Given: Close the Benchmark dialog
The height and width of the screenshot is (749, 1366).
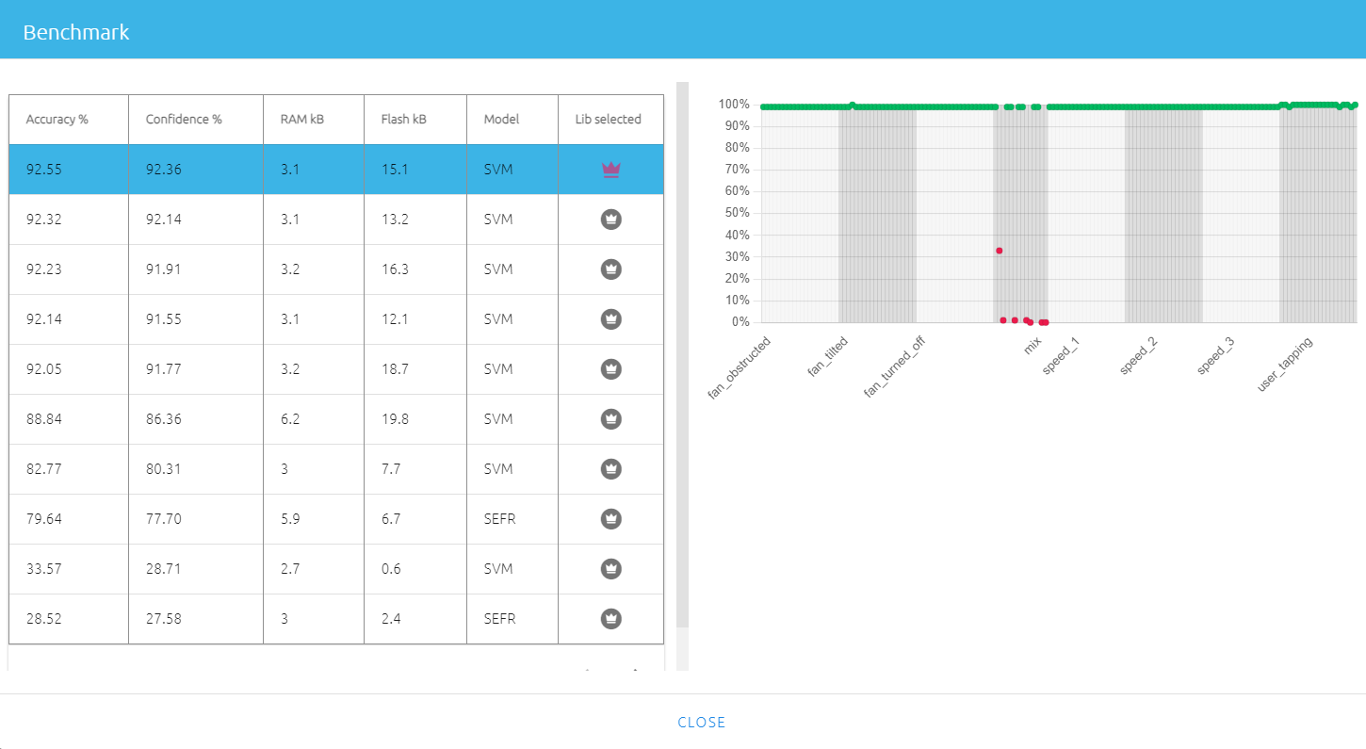Looking at the screenshot, I should [x=702, y=723].
